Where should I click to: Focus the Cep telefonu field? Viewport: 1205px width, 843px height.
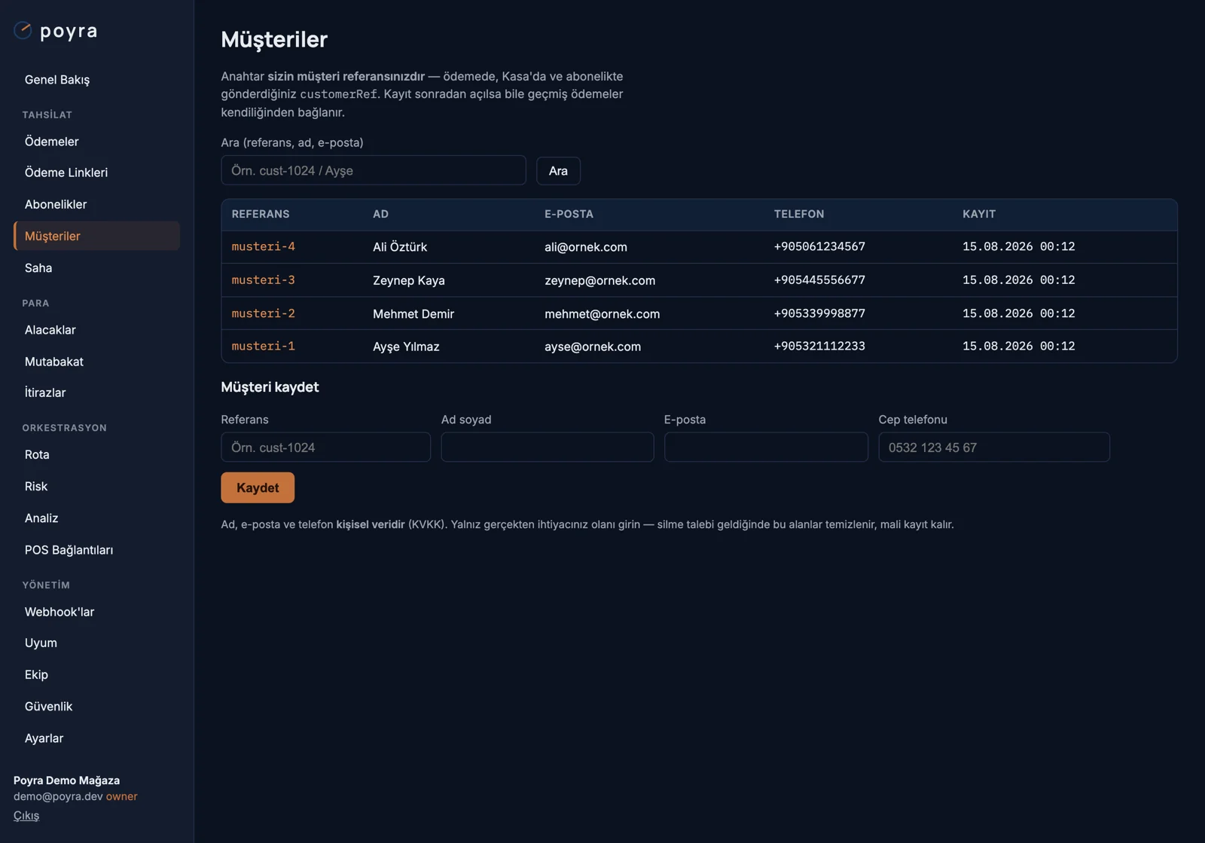click(994, 447)
